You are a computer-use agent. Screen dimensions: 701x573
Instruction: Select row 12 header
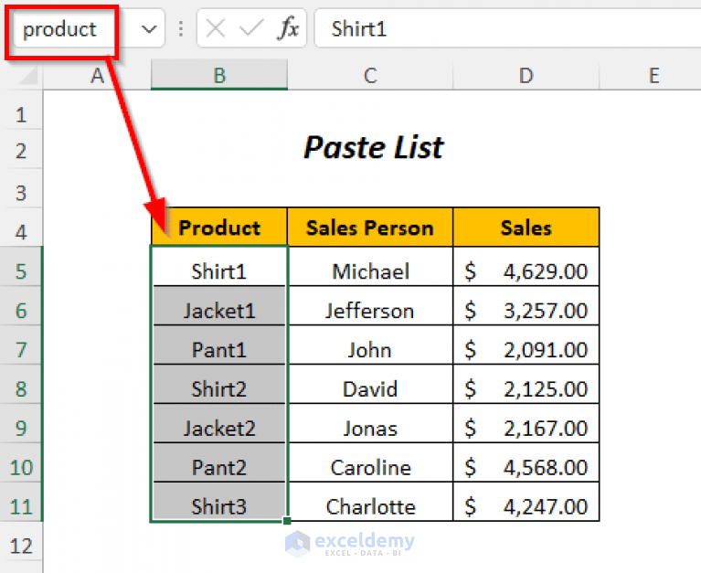[22, 546]
